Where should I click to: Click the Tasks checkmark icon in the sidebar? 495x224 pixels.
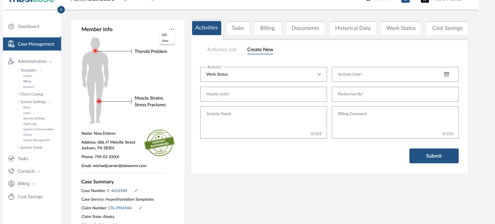pos(11,159)
